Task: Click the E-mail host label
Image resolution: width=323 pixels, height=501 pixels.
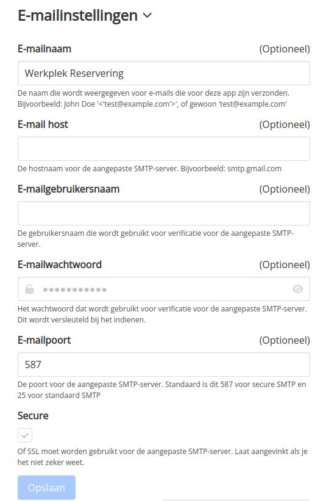Action: pyautogui.click(x=43, y=124)
